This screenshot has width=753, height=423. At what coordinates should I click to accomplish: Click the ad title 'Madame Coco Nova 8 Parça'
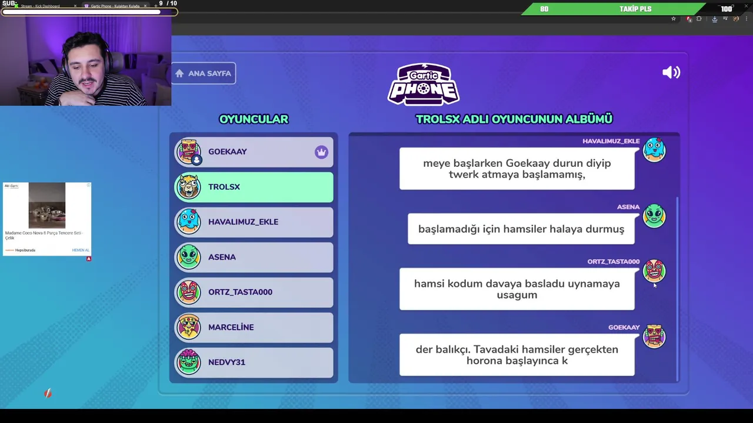pyautogui.click(x=44, y=235)
